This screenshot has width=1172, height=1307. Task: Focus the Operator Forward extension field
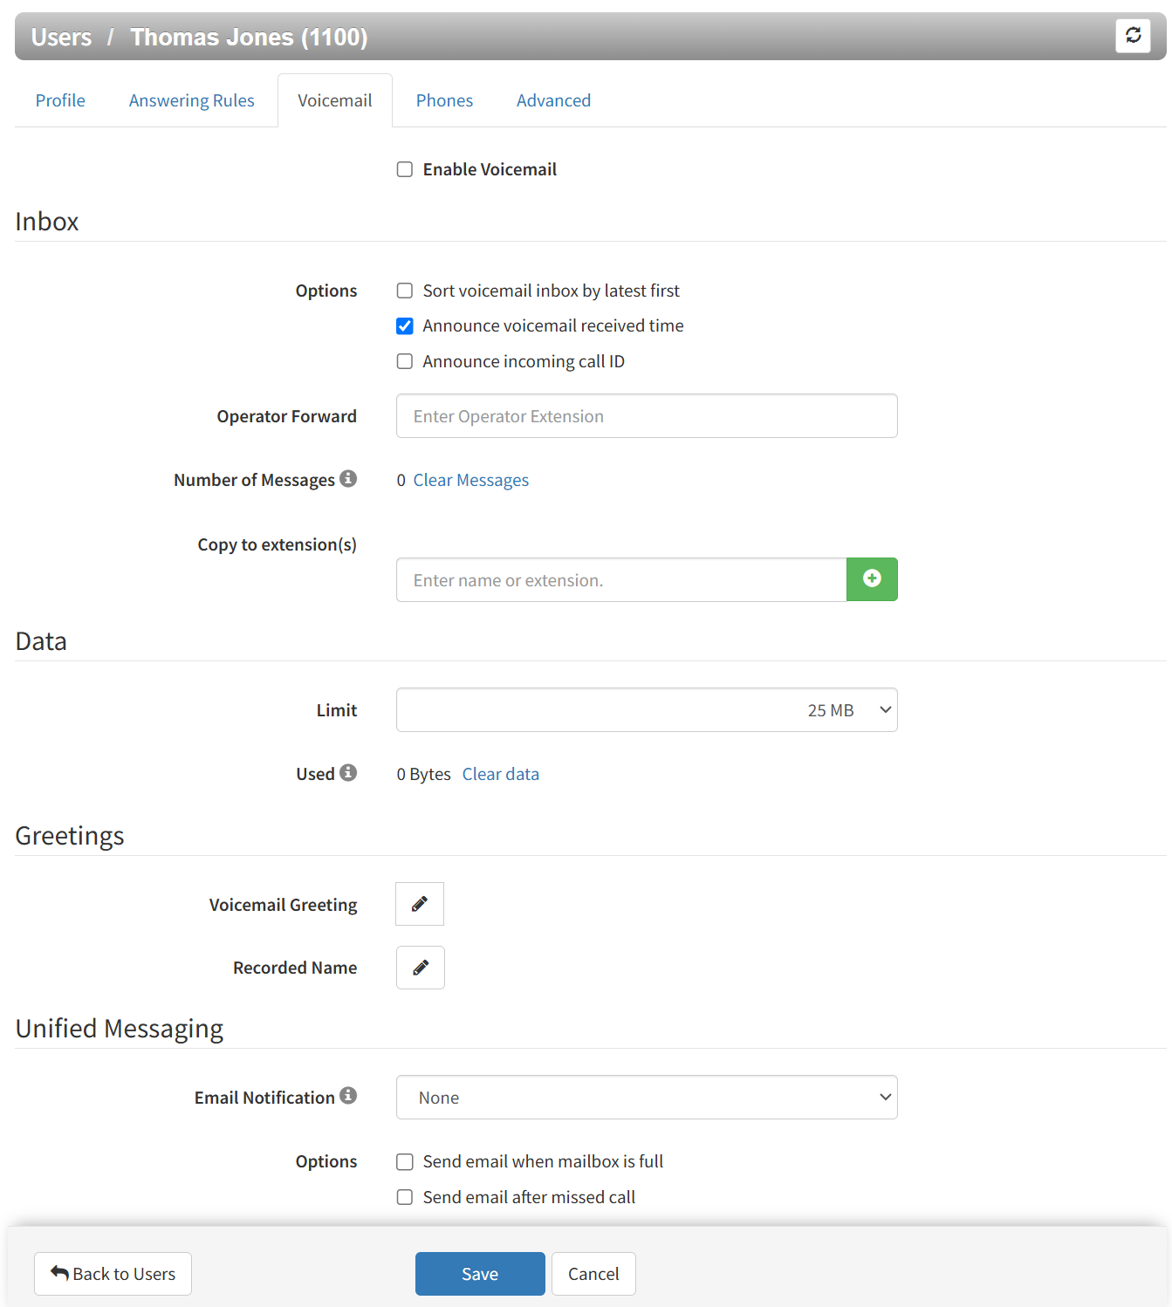click(647, 416)
